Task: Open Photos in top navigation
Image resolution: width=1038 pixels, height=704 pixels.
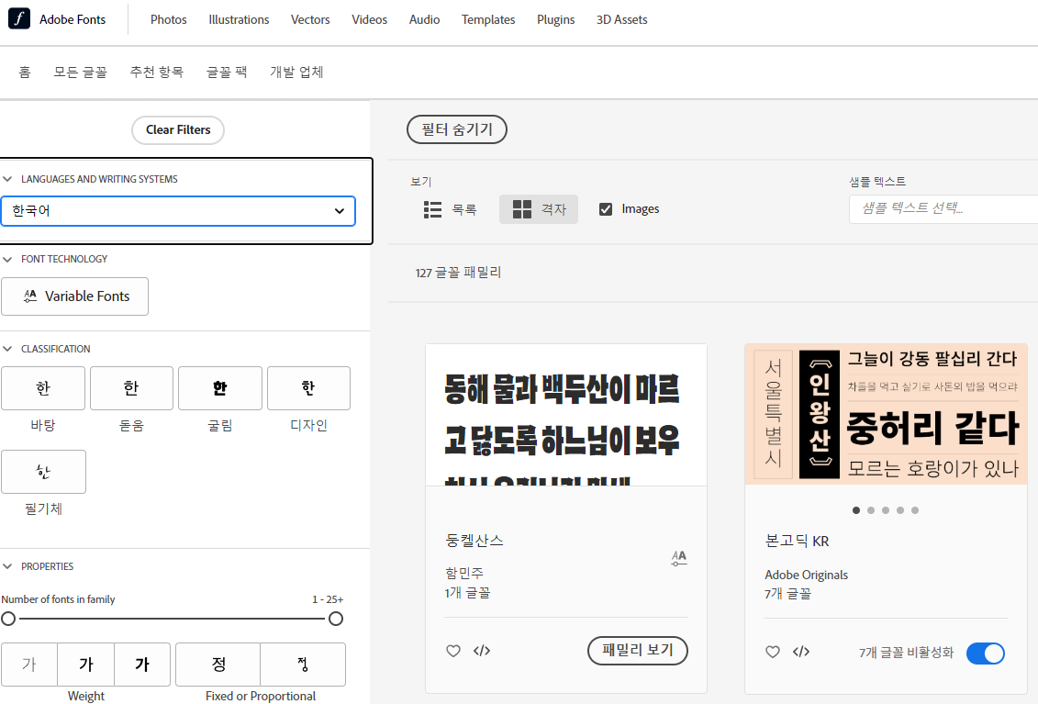Action: pos(169,20)
